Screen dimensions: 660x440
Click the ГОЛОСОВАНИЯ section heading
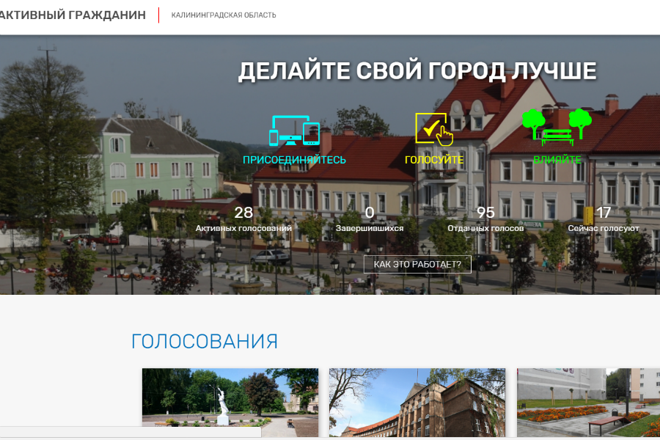pyautogui.click(x=203, y=340)
